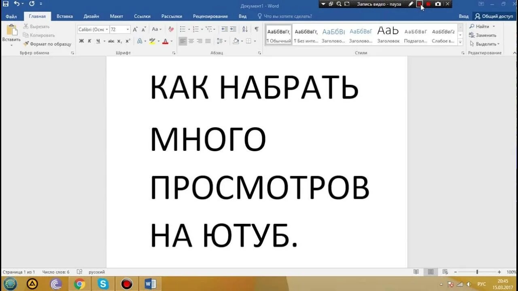Center the paragraph text
518x291 pixels.
point(191,41)
